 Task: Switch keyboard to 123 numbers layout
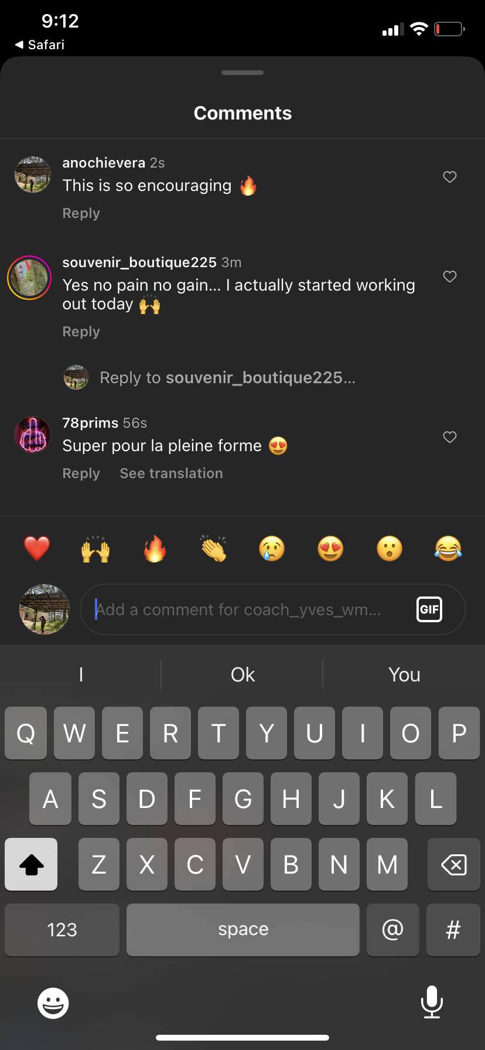(62, 930)
